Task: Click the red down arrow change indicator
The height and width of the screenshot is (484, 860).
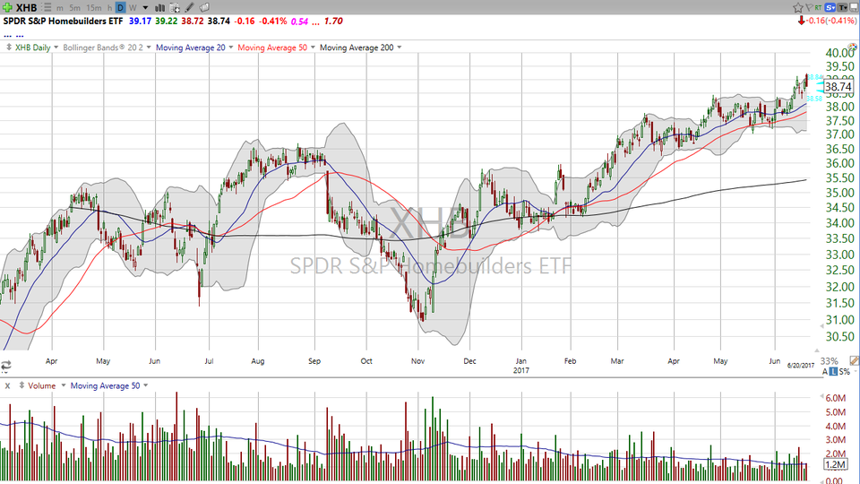Action: pos(801,21)
